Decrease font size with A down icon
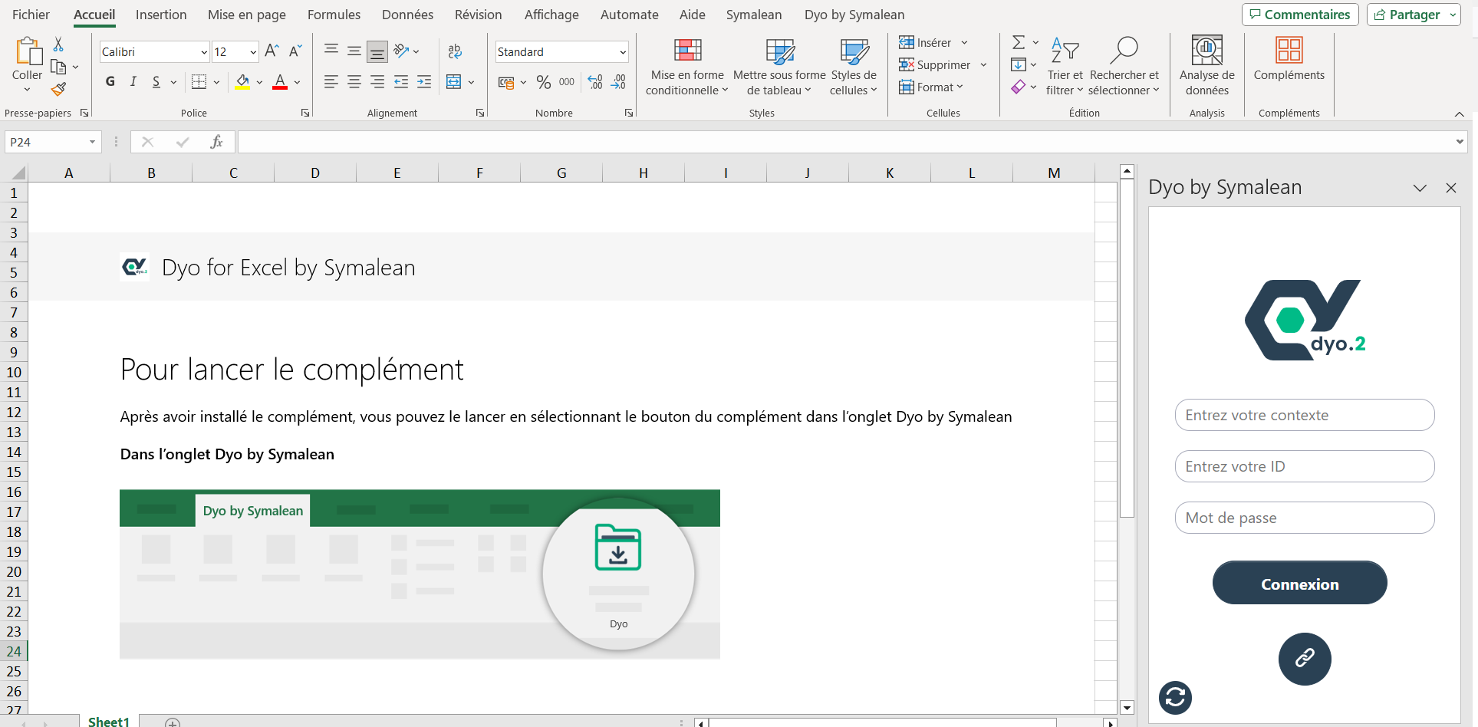This screenshot has height=727, width=1478. (295, 51)
